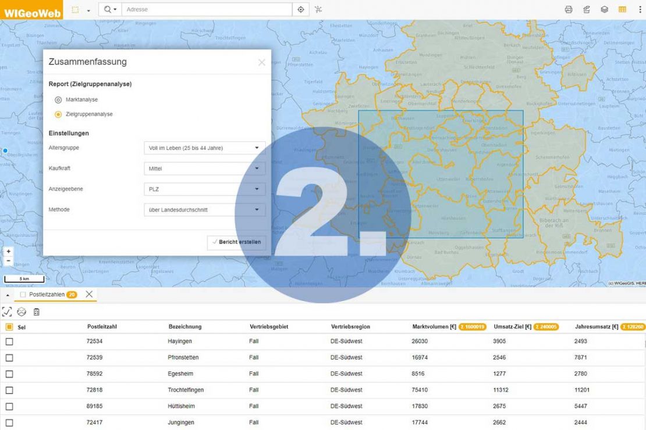The height and width of the screenshot is (430, 646).
Task: Locate my position with the crosshair icon
Action: tap(301, 9)
